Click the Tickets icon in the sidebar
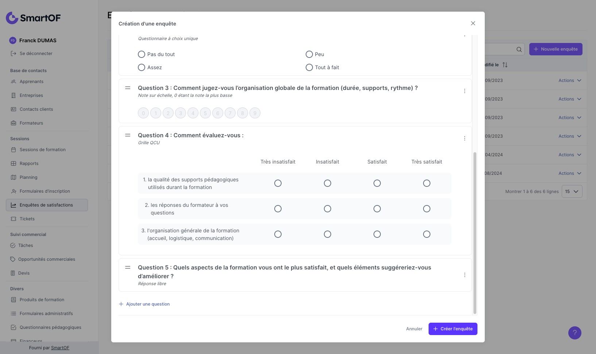 pos(13,219)
